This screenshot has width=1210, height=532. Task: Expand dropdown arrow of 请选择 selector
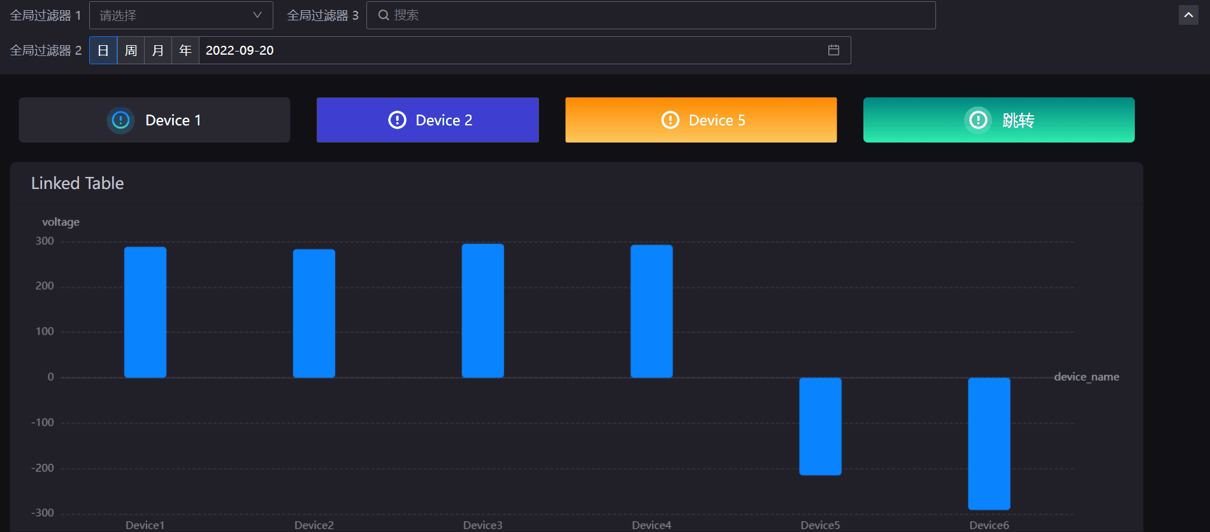[257, 15]
